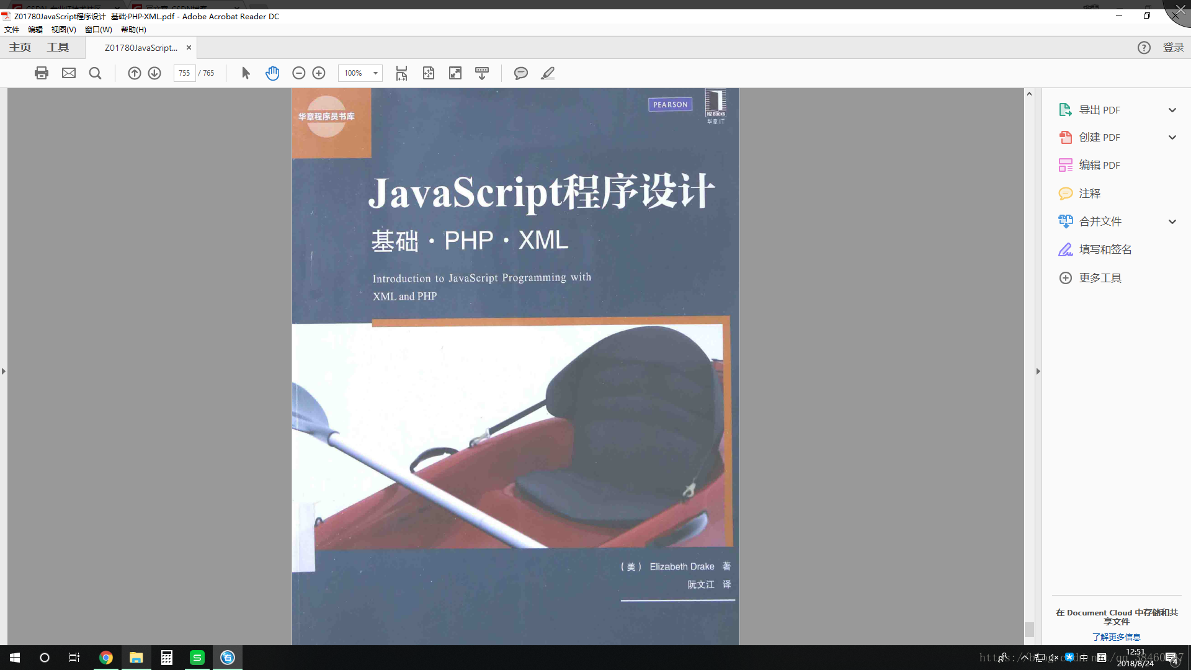Open the search magnifier tool
This screenshot has width=1191, height=670.
click(95, 73)
